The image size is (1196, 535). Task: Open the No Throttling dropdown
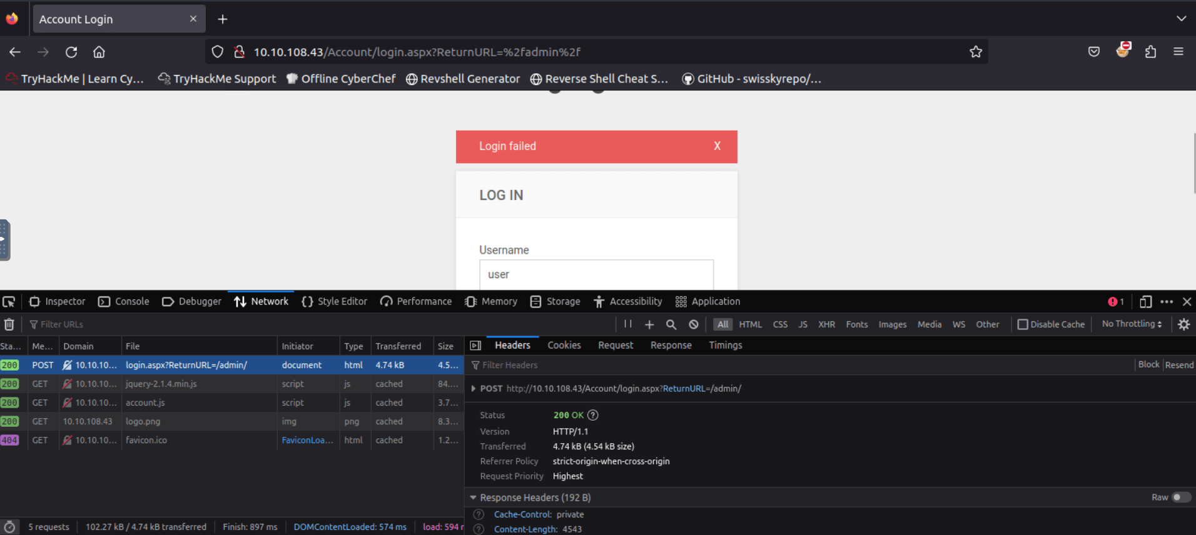[x=1132, y=324]
